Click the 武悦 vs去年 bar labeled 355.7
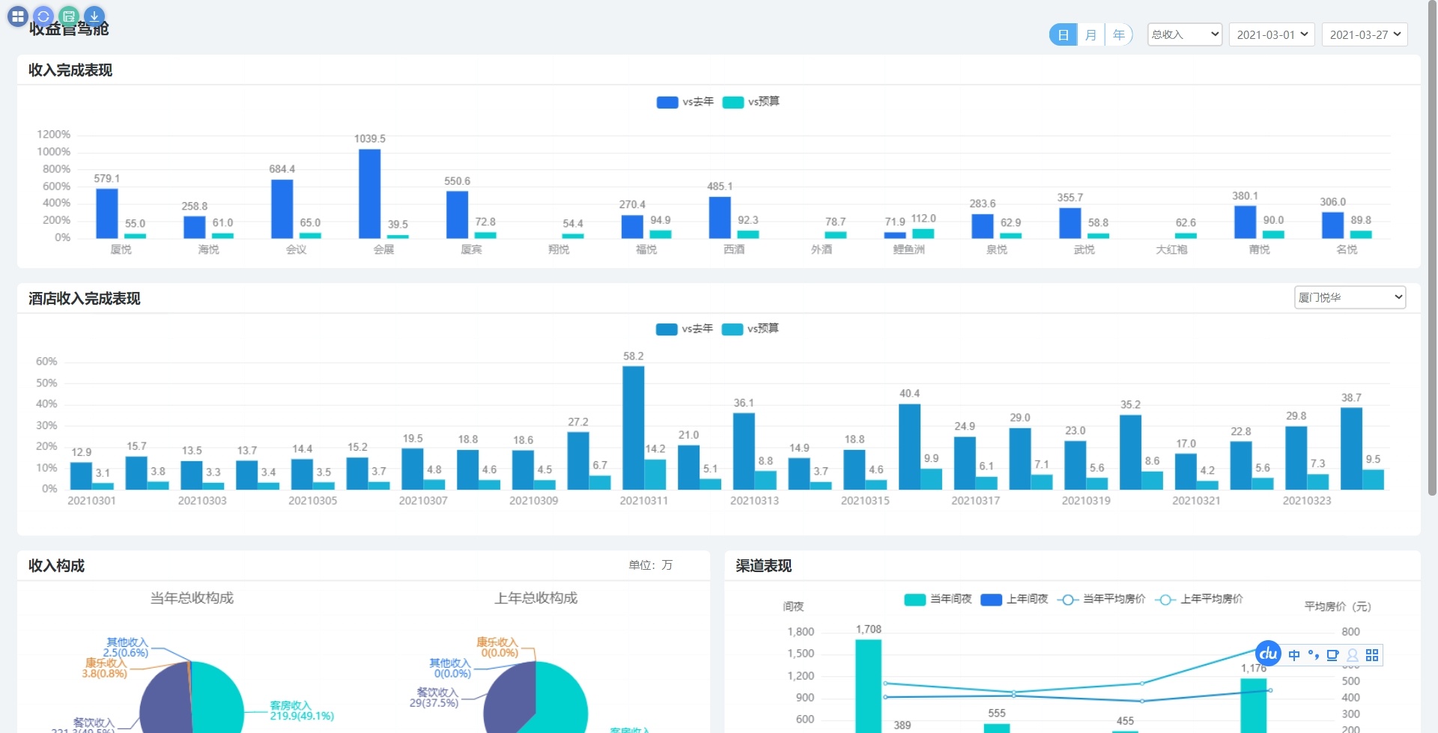The image size is (1438, 733). tap(1070, 223)
